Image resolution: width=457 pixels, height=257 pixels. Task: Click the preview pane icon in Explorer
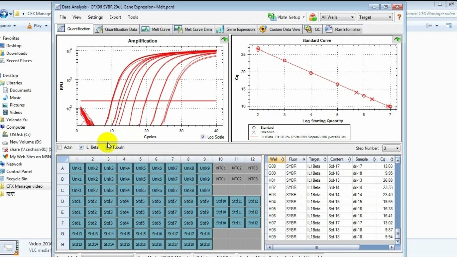[x=449, y=26]
